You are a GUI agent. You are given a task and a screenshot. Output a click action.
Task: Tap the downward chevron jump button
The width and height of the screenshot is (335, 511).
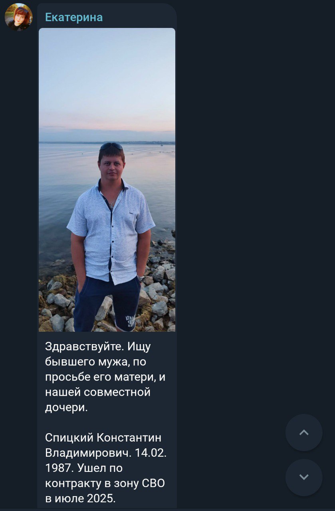[304, 477]
